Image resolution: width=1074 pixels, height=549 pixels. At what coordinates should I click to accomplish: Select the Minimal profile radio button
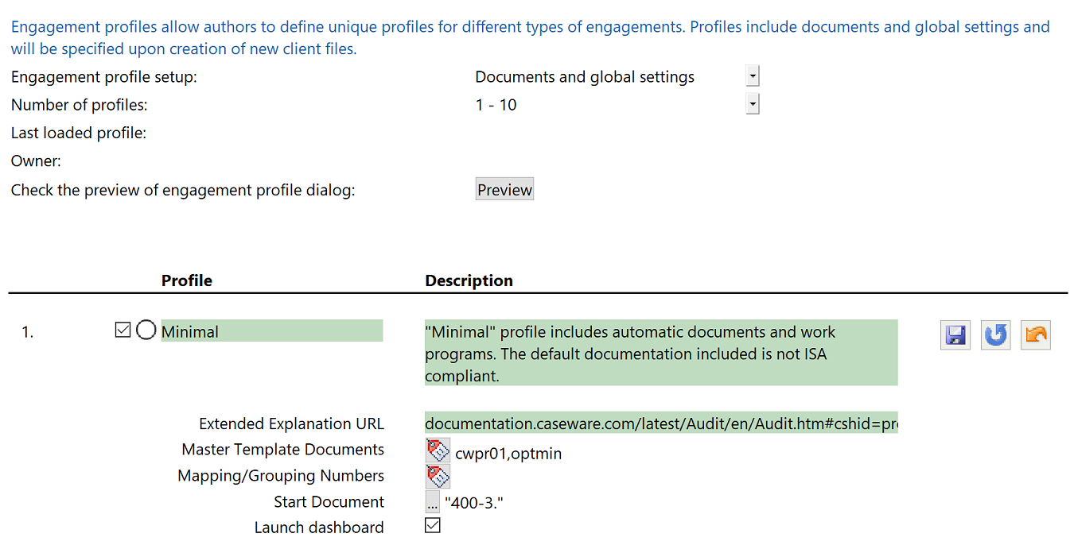(x=146, y=330)
